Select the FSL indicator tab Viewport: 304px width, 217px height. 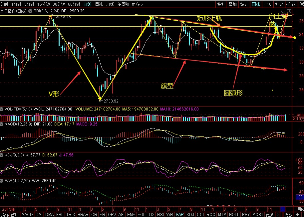point(60,214)
